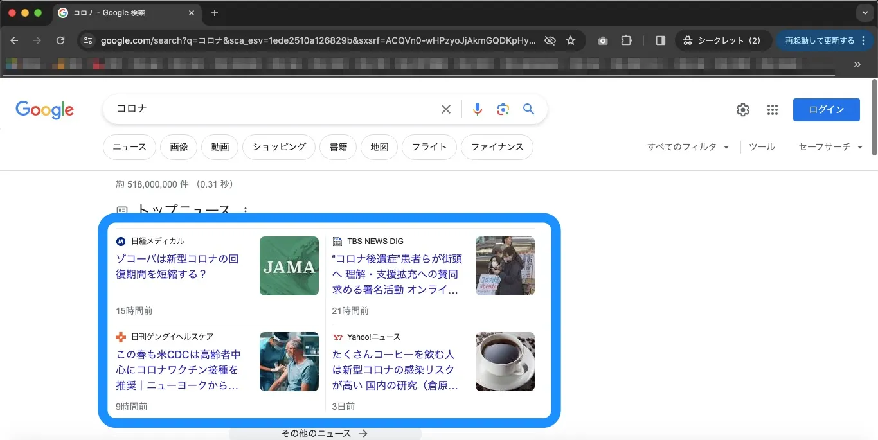
Task: Click the page vertical scrollbar
Action: [874, 118]
